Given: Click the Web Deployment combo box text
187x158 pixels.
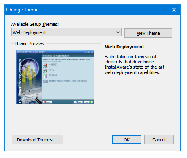Looking at the screenshot, I should click(x=29, y=32).
